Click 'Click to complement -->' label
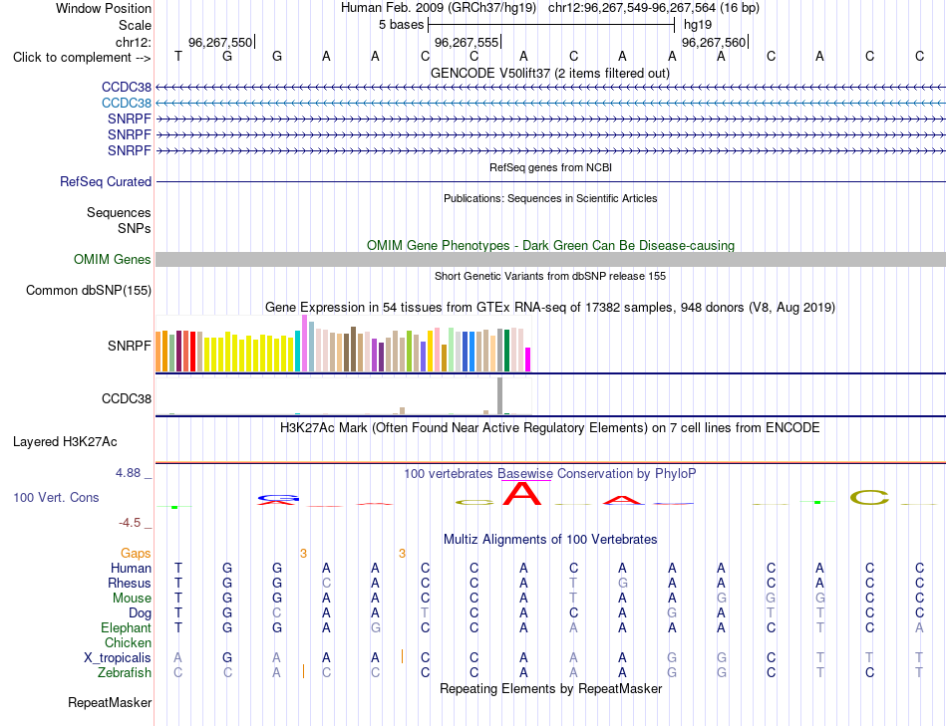The image size is (947, 726). tap(82, 58)
